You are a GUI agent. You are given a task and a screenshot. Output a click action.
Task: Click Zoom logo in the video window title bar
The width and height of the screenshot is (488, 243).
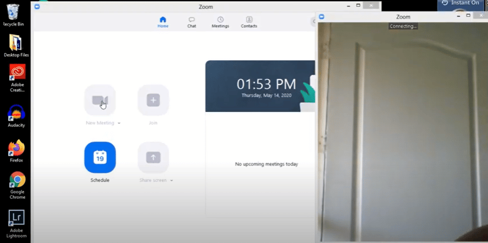(321, 17)
